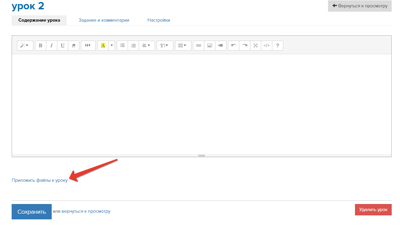Open the paragraph alignment dropdown
Image resolution: width=400 pixels, height=228 pixels.
147,46
